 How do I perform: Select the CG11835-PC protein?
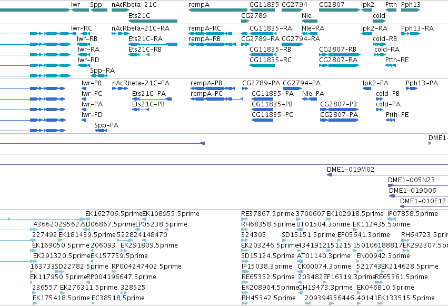coord(262,120)
